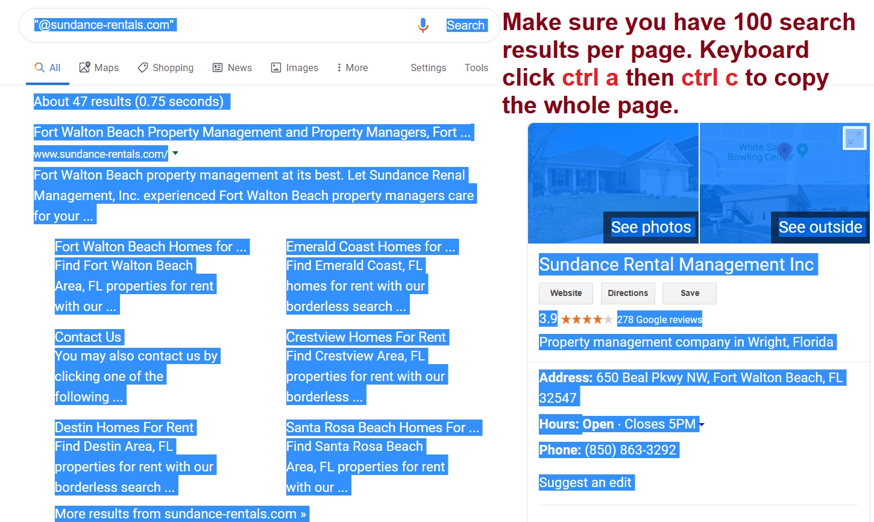Image resolution: width=874 pixels, height=522 pixels.
Task: Open the Contact Us sitelink
Action: (88, 337)
